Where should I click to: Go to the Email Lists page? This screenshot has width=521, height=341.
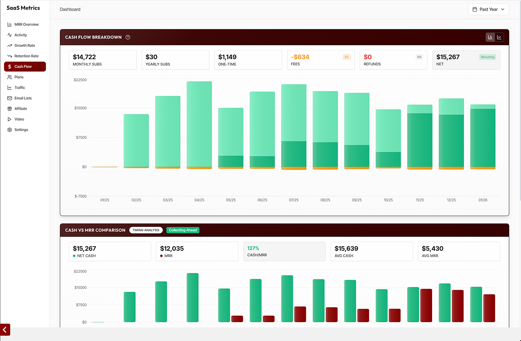tap(23, 98)
